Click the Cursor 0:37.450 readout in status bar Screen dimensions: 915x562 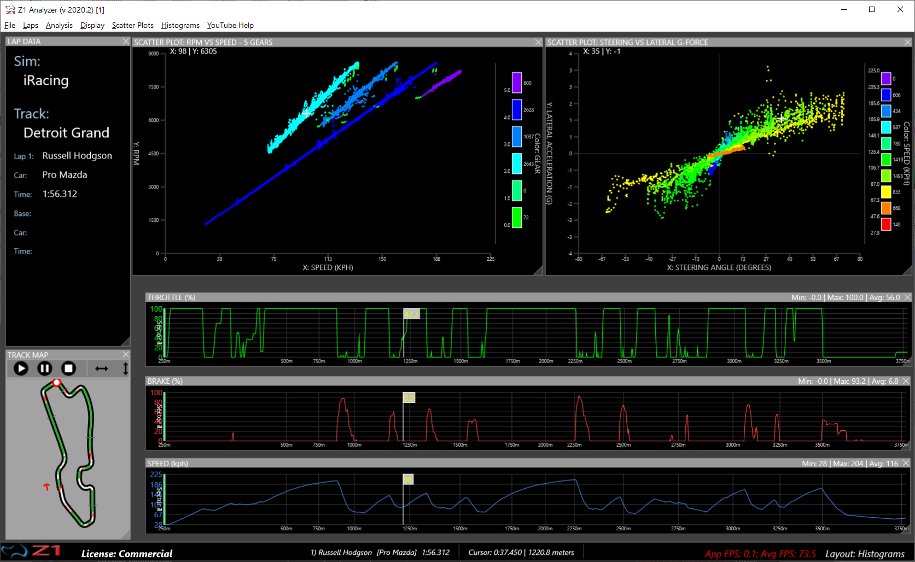(x=521, y=553)
